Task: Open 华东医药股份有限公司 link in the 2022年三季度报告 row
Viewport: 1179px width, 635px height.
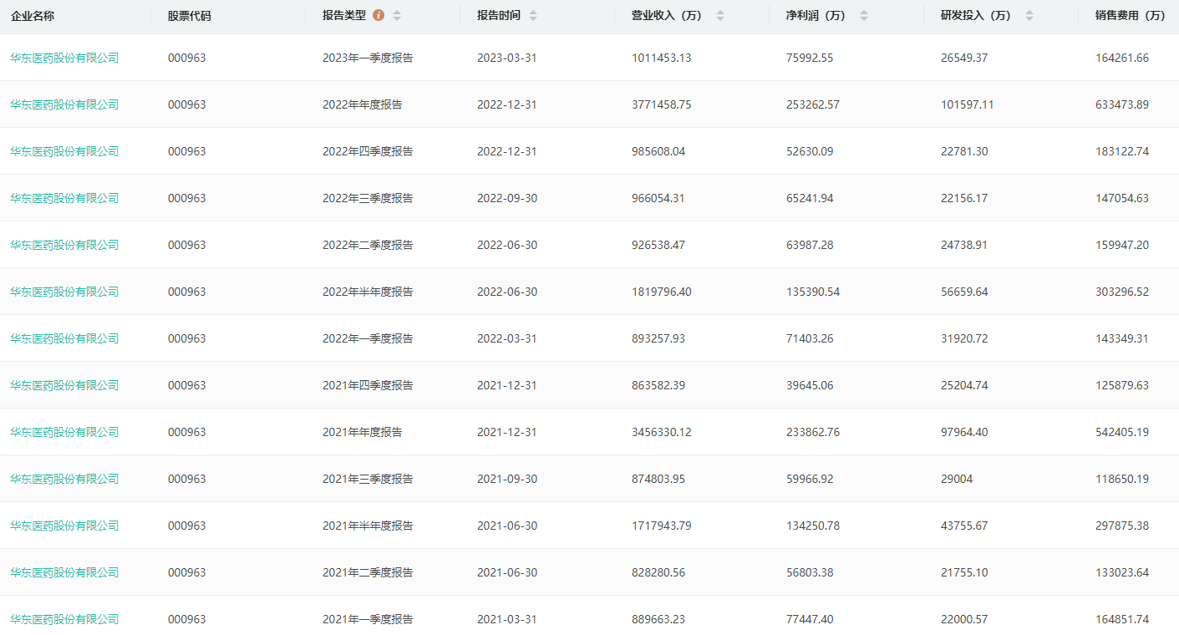Action: [64, 198]
